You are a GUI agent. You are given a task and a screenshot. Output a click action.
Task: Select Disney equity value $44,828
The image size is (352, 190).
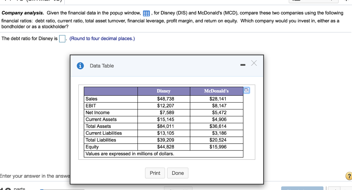click(x=166, y=147)
